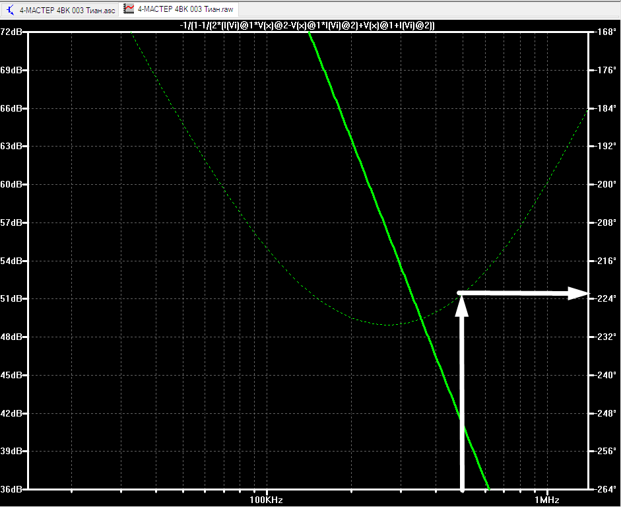The width and height of the screenshot is (621, 507).
Task: Click the 69dB left axis label
Action: click(11, 70)
